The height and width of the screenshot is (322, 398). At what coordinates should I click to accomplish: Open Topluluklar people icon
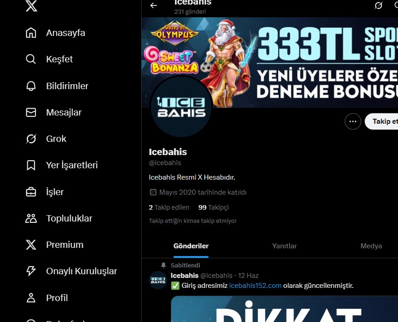point(31,218)
